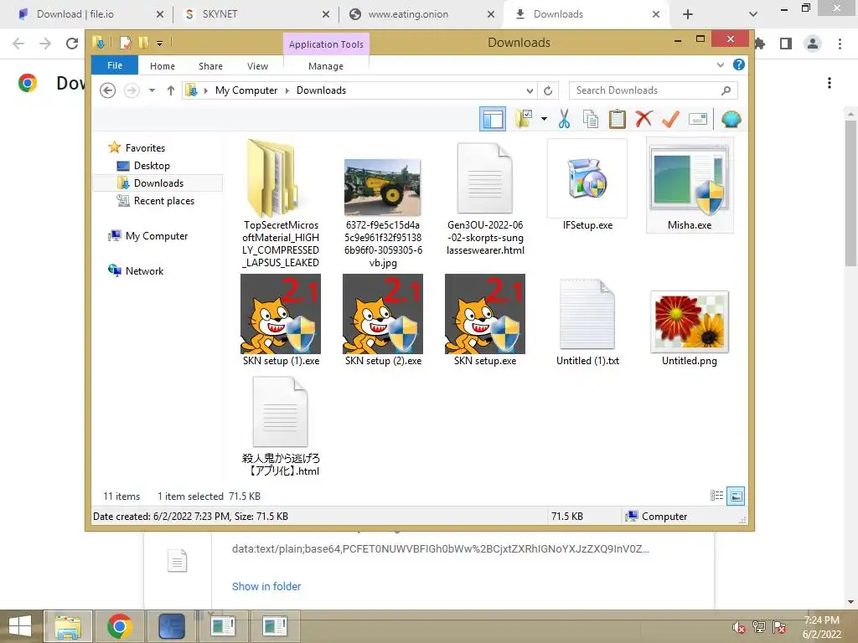The width and height of the screenshot is (858, 643).
Task: Select the IFSetup.exe file
Action: (x=587, y=185)
